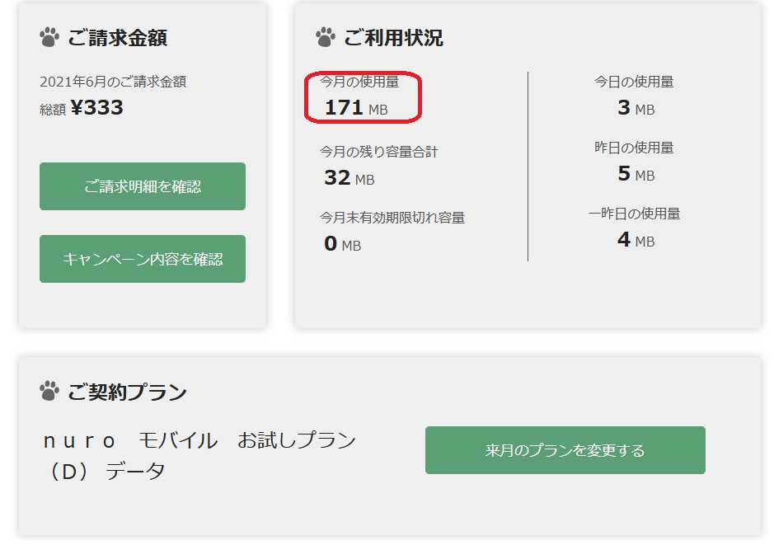Click the nuro モバイル お試しプラン plan name

[199, 440]
